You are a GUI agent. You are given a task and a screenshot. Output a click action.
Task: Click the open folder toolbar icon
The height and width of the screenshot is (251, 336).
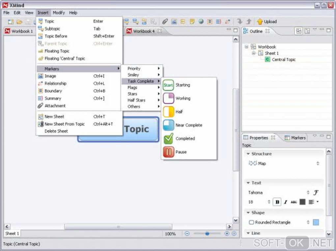19,22
